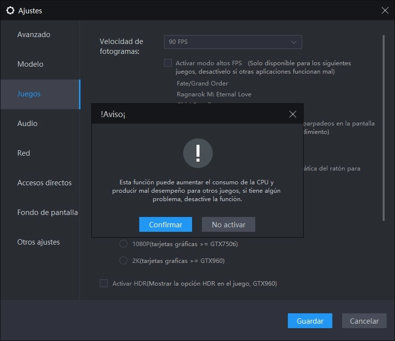Expand the Velocidad de fotogramas selector

click(x=232, y=42)
